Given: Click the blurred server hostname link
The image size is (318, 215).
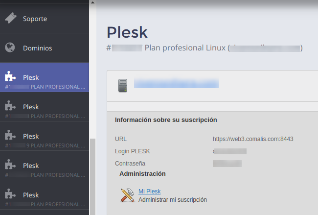Looking at the screenshot, I should click(176, 83).
